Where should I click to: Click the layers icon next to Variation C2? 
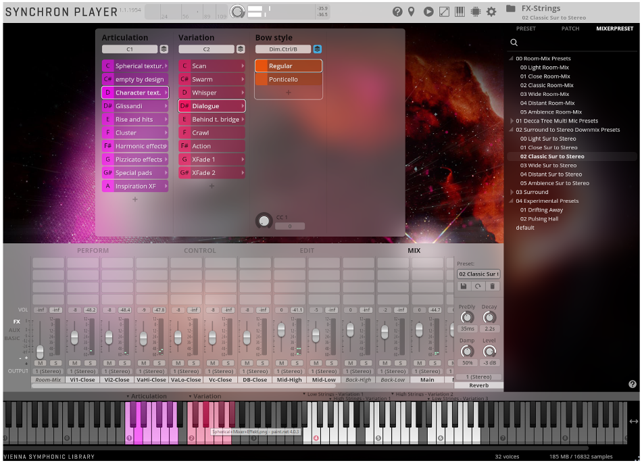pyautogui.click(x=241, y=49)
